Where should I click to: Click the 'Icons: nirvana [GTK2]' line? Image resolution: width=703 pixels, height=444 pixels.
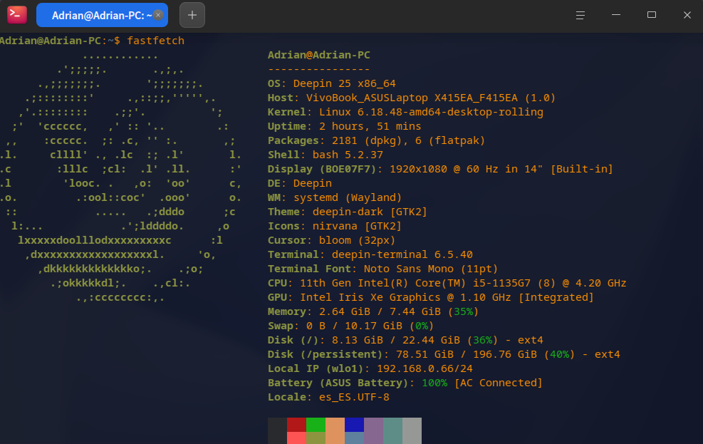click(335, 226)
